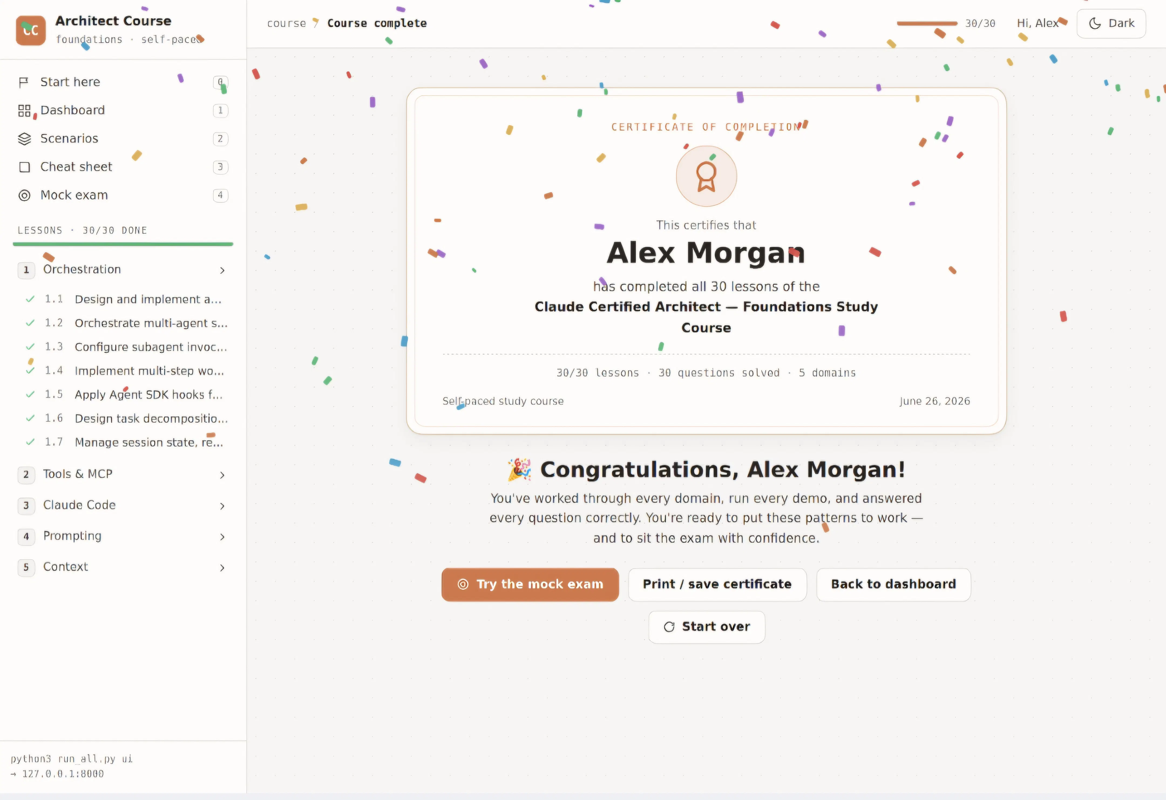Click the Alex Morgan certificate name
Screen dimensions: 1166x800
pos(706,253)
